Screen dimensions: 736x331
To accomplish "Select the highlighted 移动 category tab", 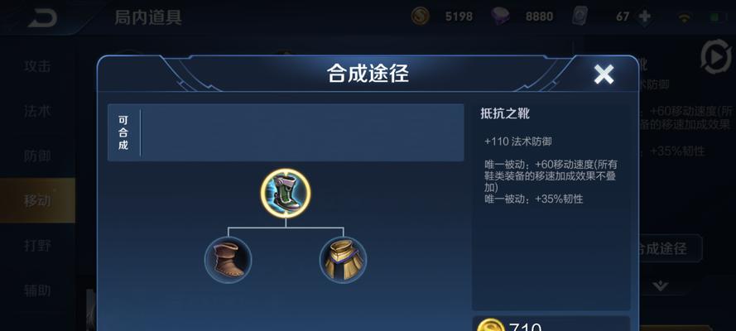I will pos(37,200).
